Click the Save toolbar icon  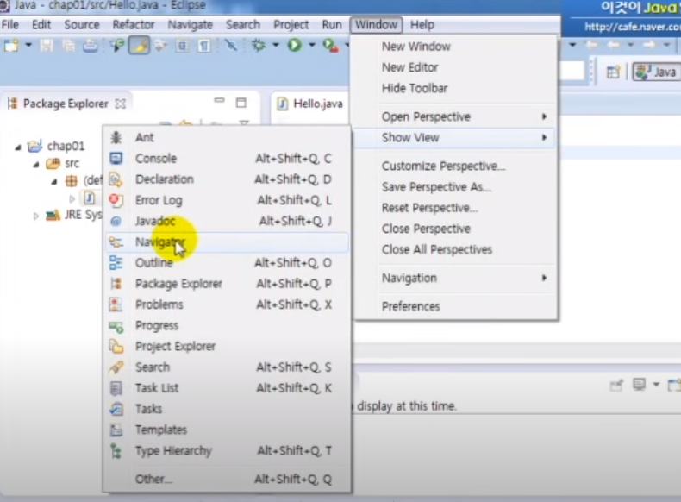coord(47,45)
